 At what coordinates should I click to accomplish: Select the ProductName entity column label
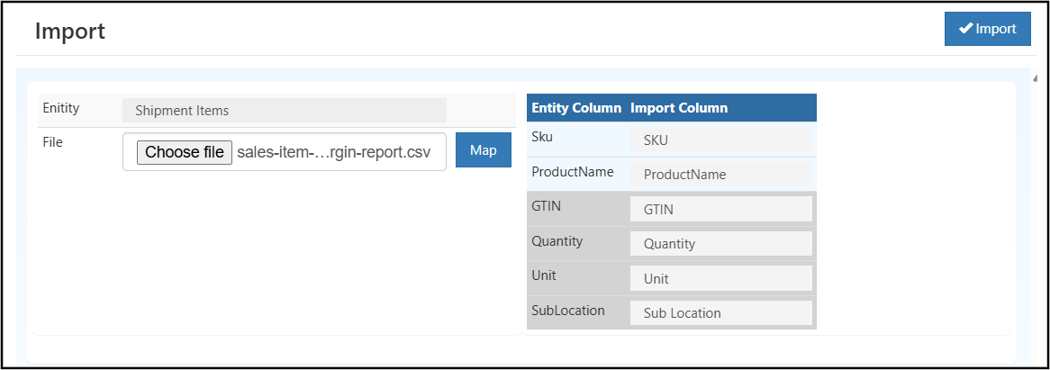[573, 171]
